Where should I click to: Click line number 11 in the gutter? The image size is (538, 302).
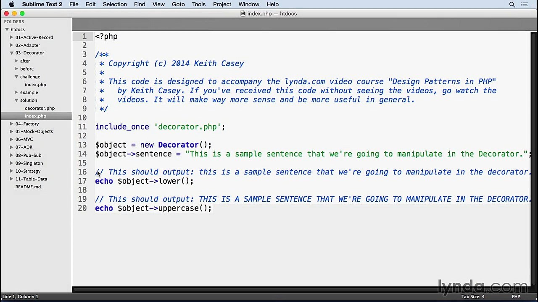pos(82,127)
